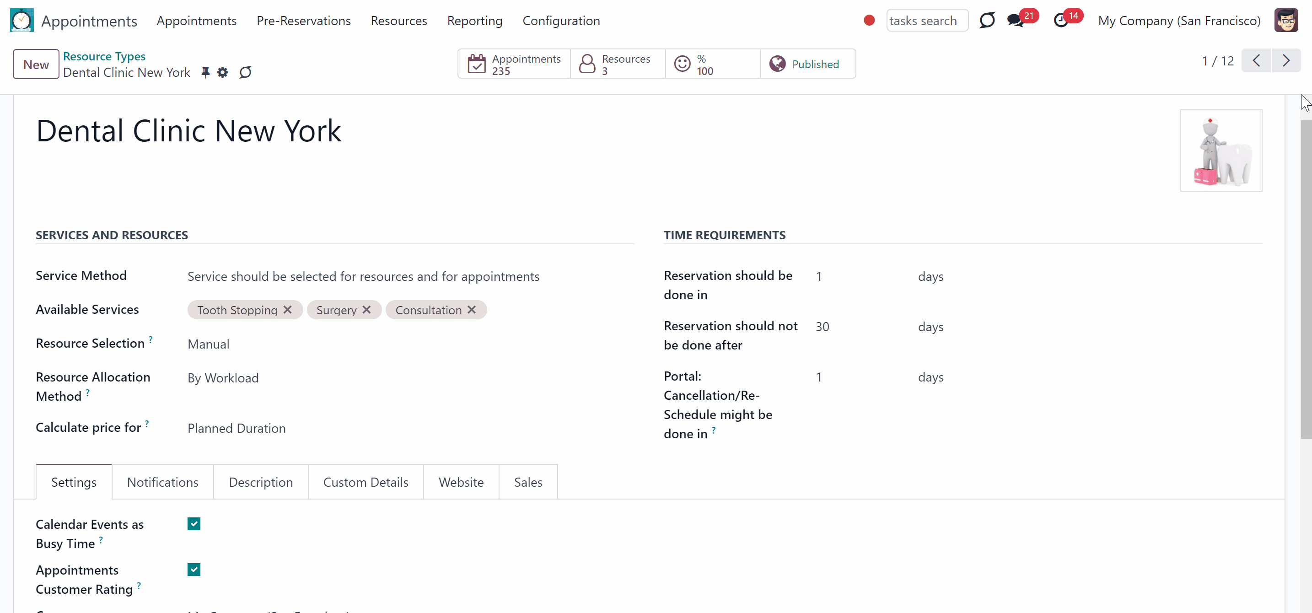Open My Company (San Francisco) switcher
The width and height of the screenshot is (1312, 613).
(x=1179, y=21)
